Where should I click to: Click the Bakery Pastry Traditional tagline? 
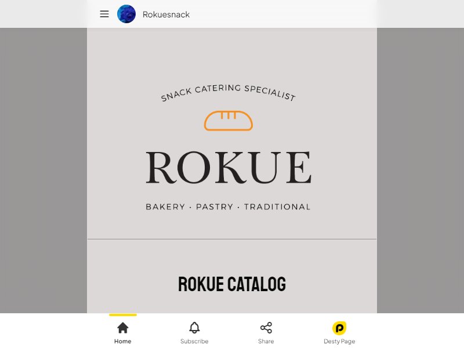coord(228,206)
